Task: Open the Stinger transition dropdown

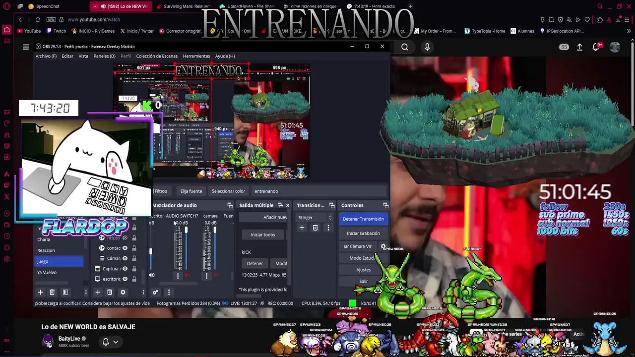Action: (x=315, y=218)
